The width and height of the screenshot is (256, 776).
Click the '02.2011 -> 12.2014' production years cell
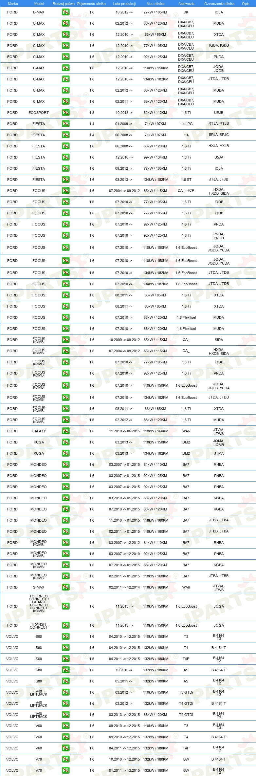(x=124, y=587)
